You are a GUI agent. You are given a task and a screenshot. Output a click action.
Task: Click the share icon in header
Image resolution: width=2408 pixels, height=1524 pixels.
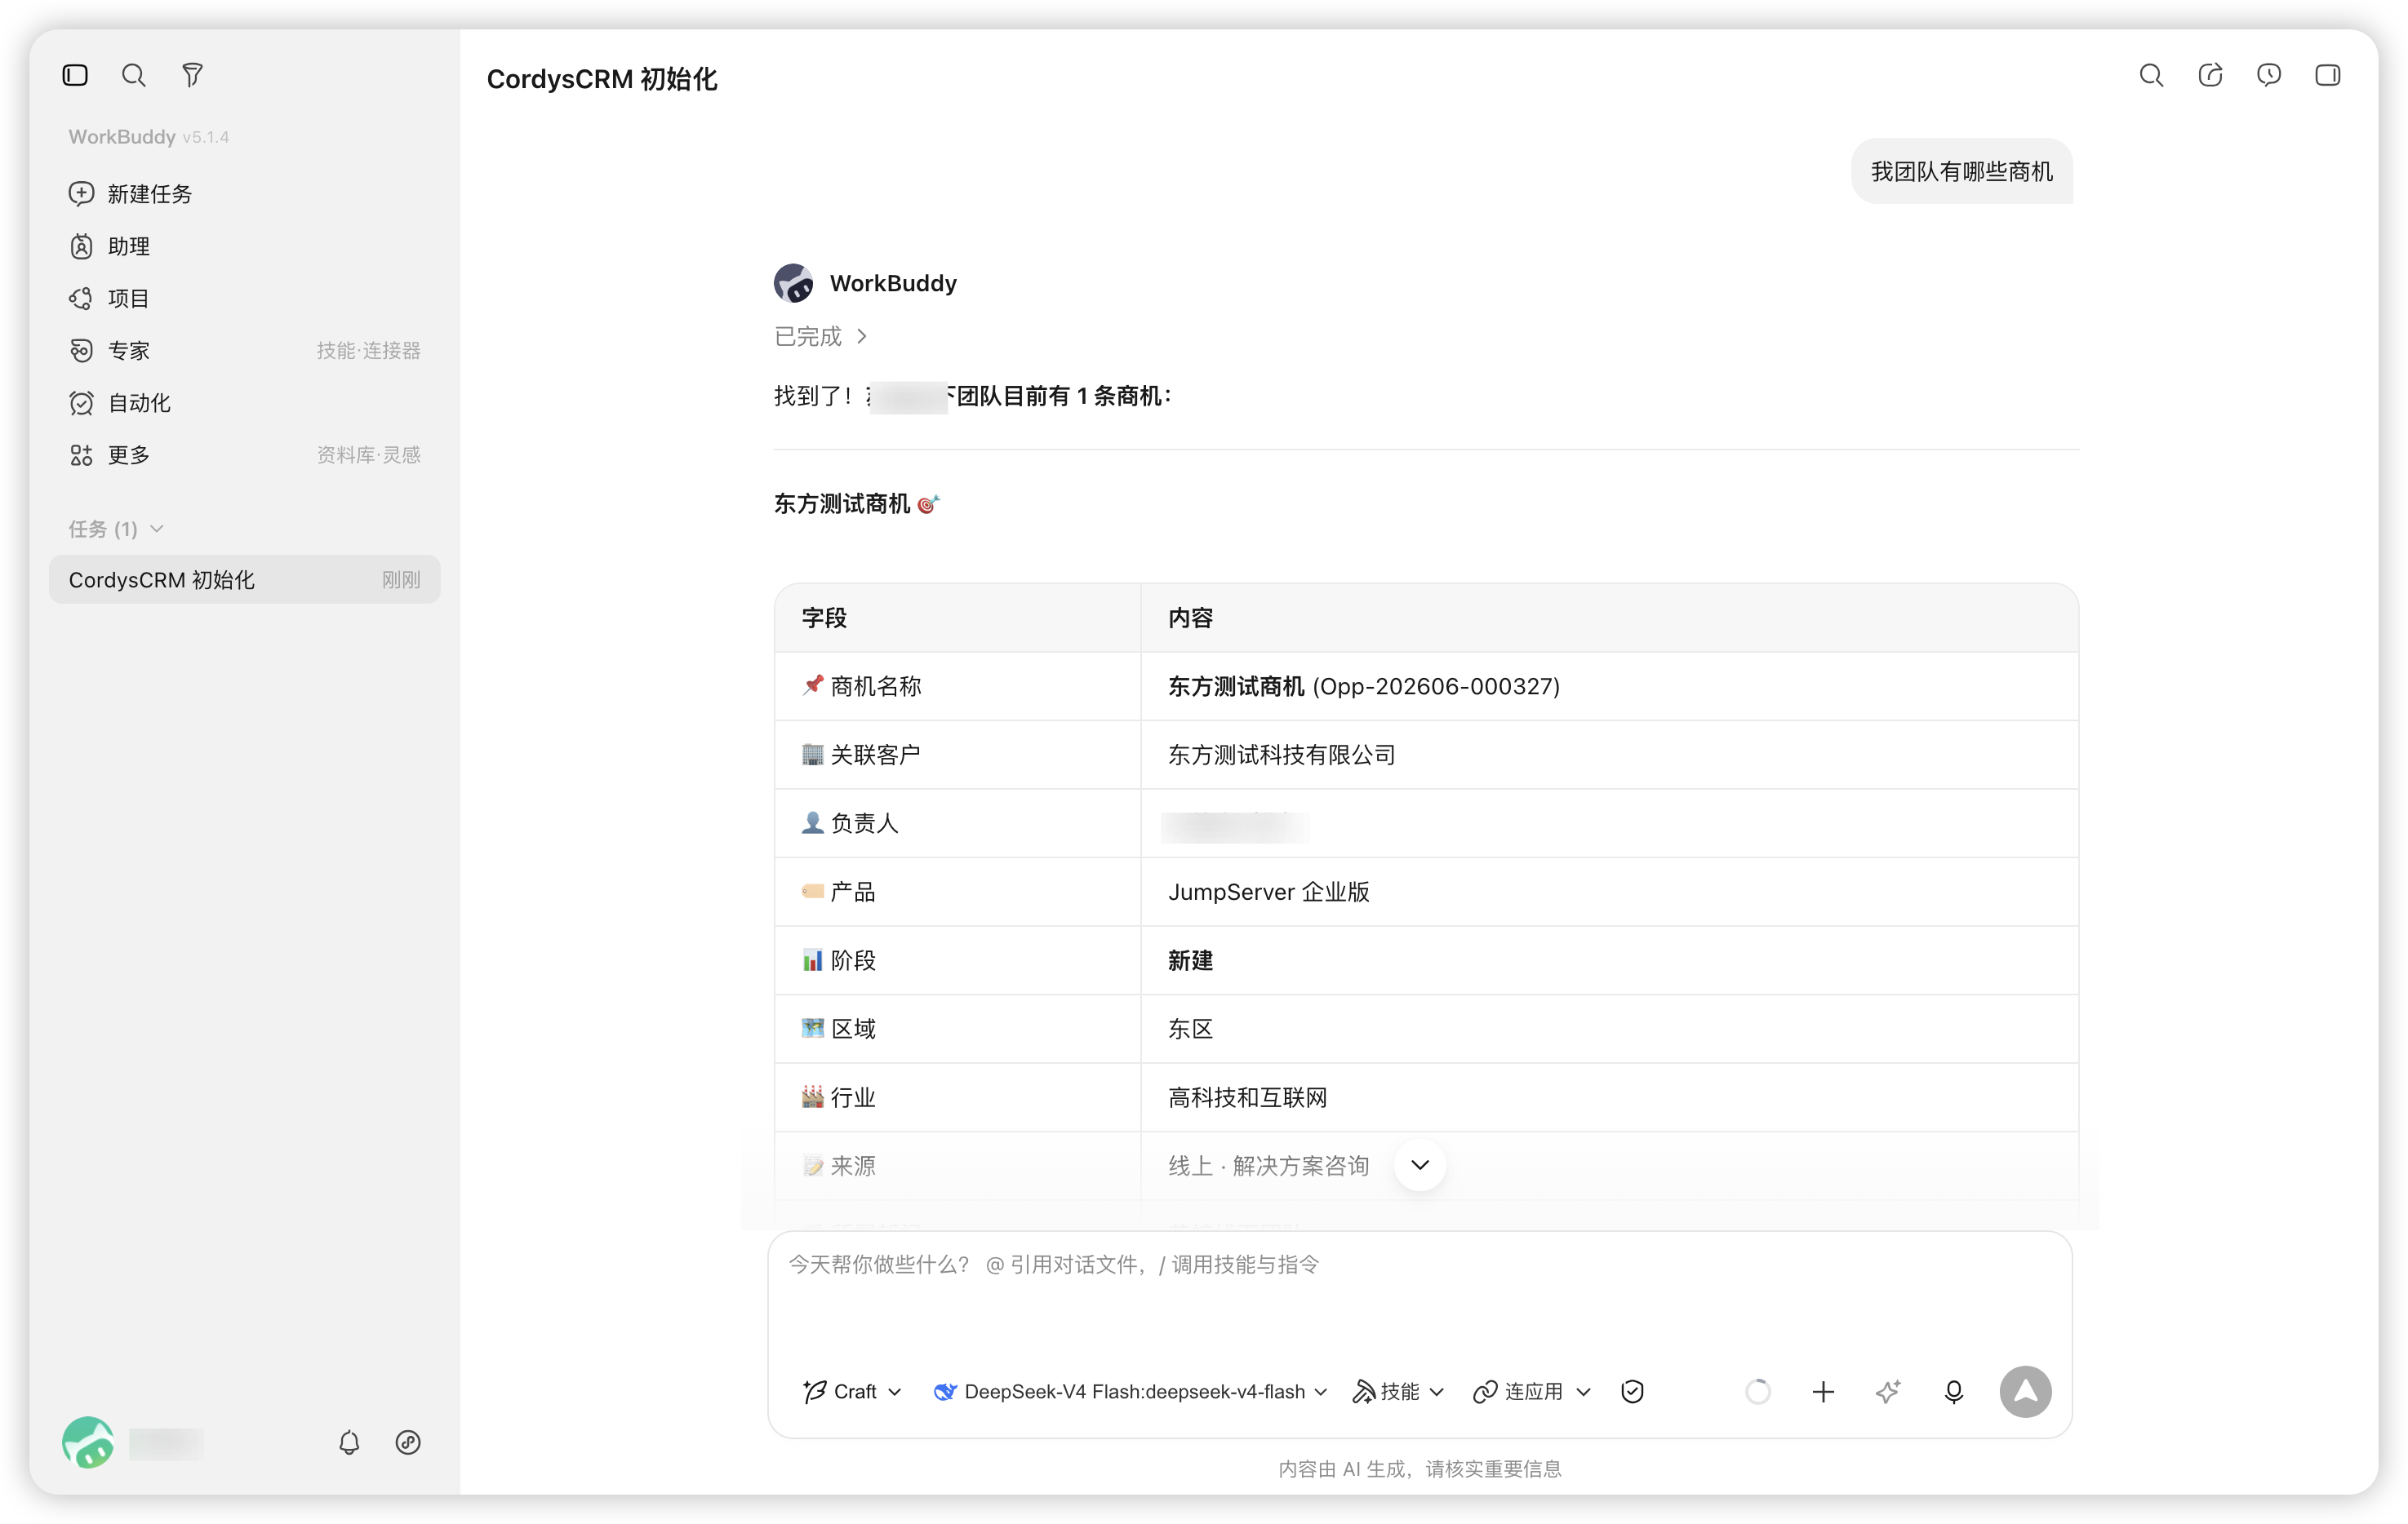tap(2210, 75)
